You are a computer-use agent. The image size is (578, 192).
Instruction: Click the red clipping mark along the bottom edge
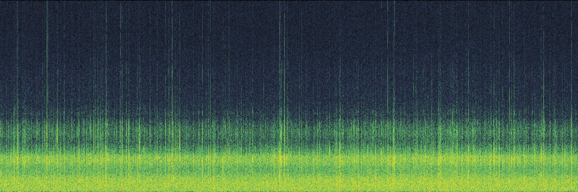tap(121, 190)
